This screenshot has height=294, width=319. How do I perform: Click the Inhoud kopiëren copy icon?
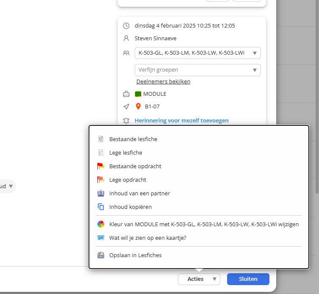pyautogui.click(x=101, y=207)
